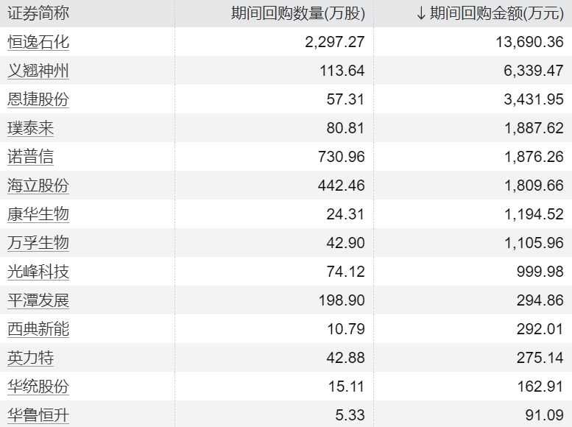Toggle the descending sort arrow icon
Viewport: 572px width, 427px height.
(421, 13)
